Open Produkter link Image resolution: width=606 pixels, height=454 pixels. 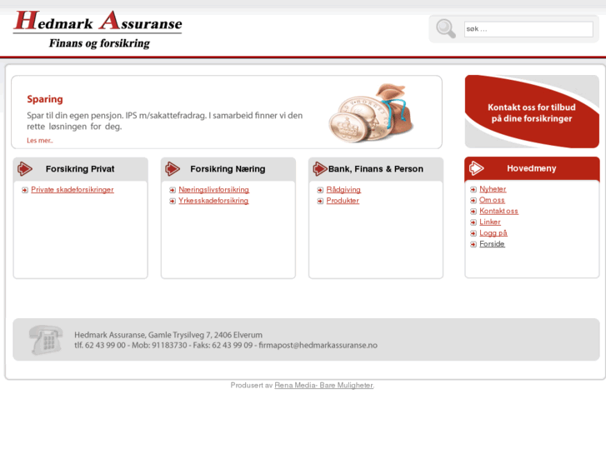[343, 201]
